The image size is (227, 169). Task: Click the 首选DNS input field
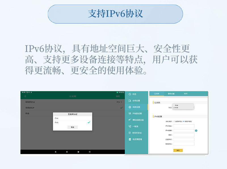point(184,140)
